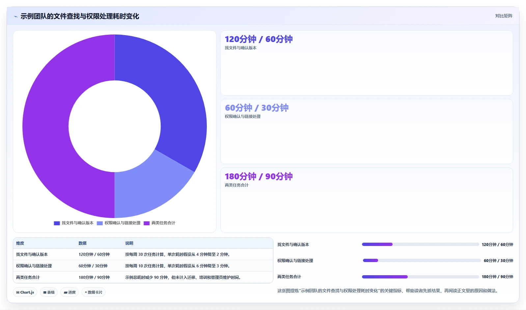Screen dimensions: 526x310
Task: Click the description starting 示例总耗时减少 90 分钟
Action: click(184, 277)
